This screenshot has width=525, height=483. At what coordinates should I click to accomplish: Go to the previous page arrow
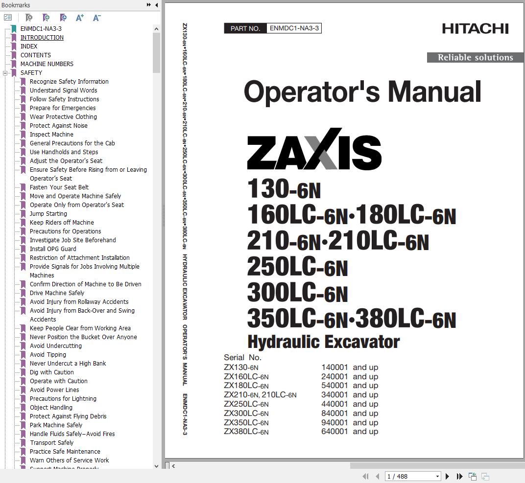point(378,476)
